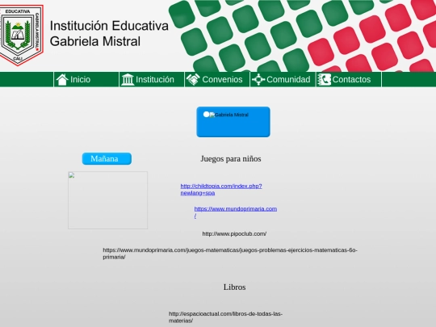Click the http://www.pipoclub.com/ text
This screenshot has width=436, height=327.
234,234
